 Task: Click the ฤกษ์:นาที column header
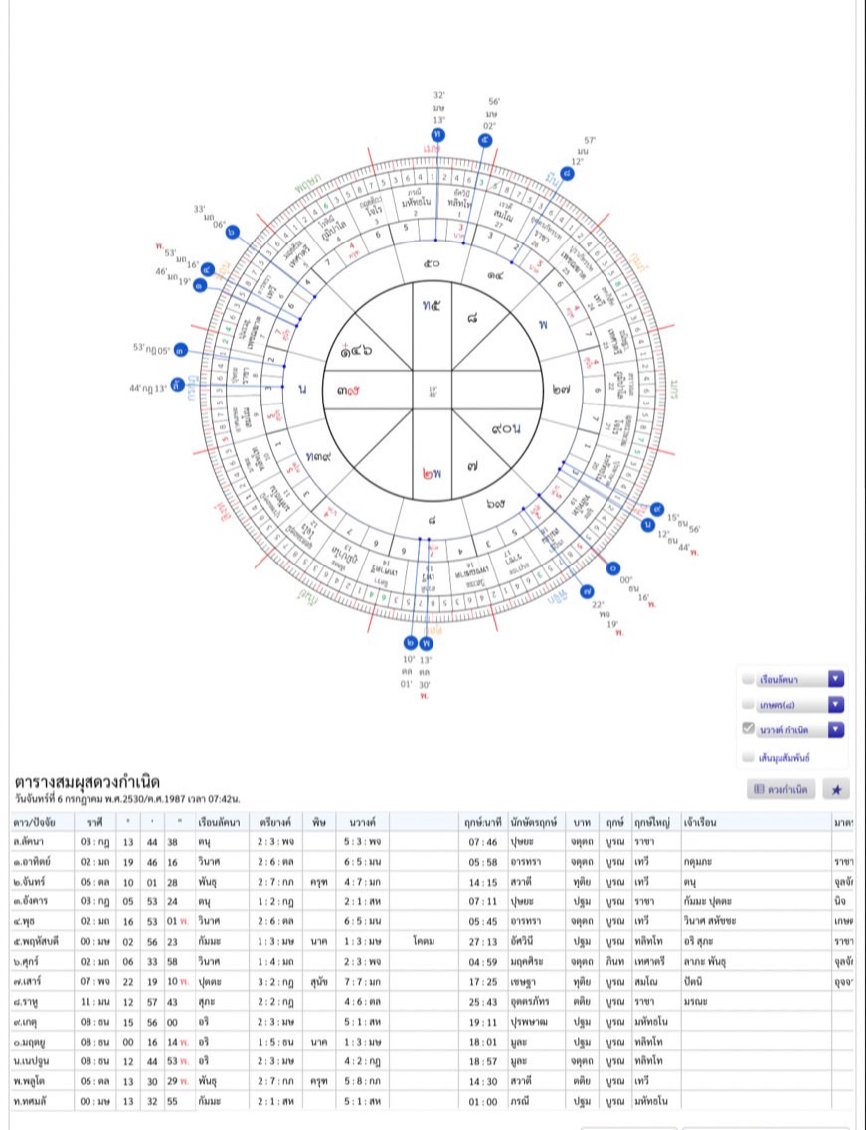[482, 822]
